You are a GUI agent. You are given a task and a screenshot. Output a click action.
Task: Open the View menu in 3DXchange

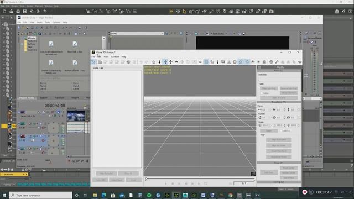pos(106,57)
